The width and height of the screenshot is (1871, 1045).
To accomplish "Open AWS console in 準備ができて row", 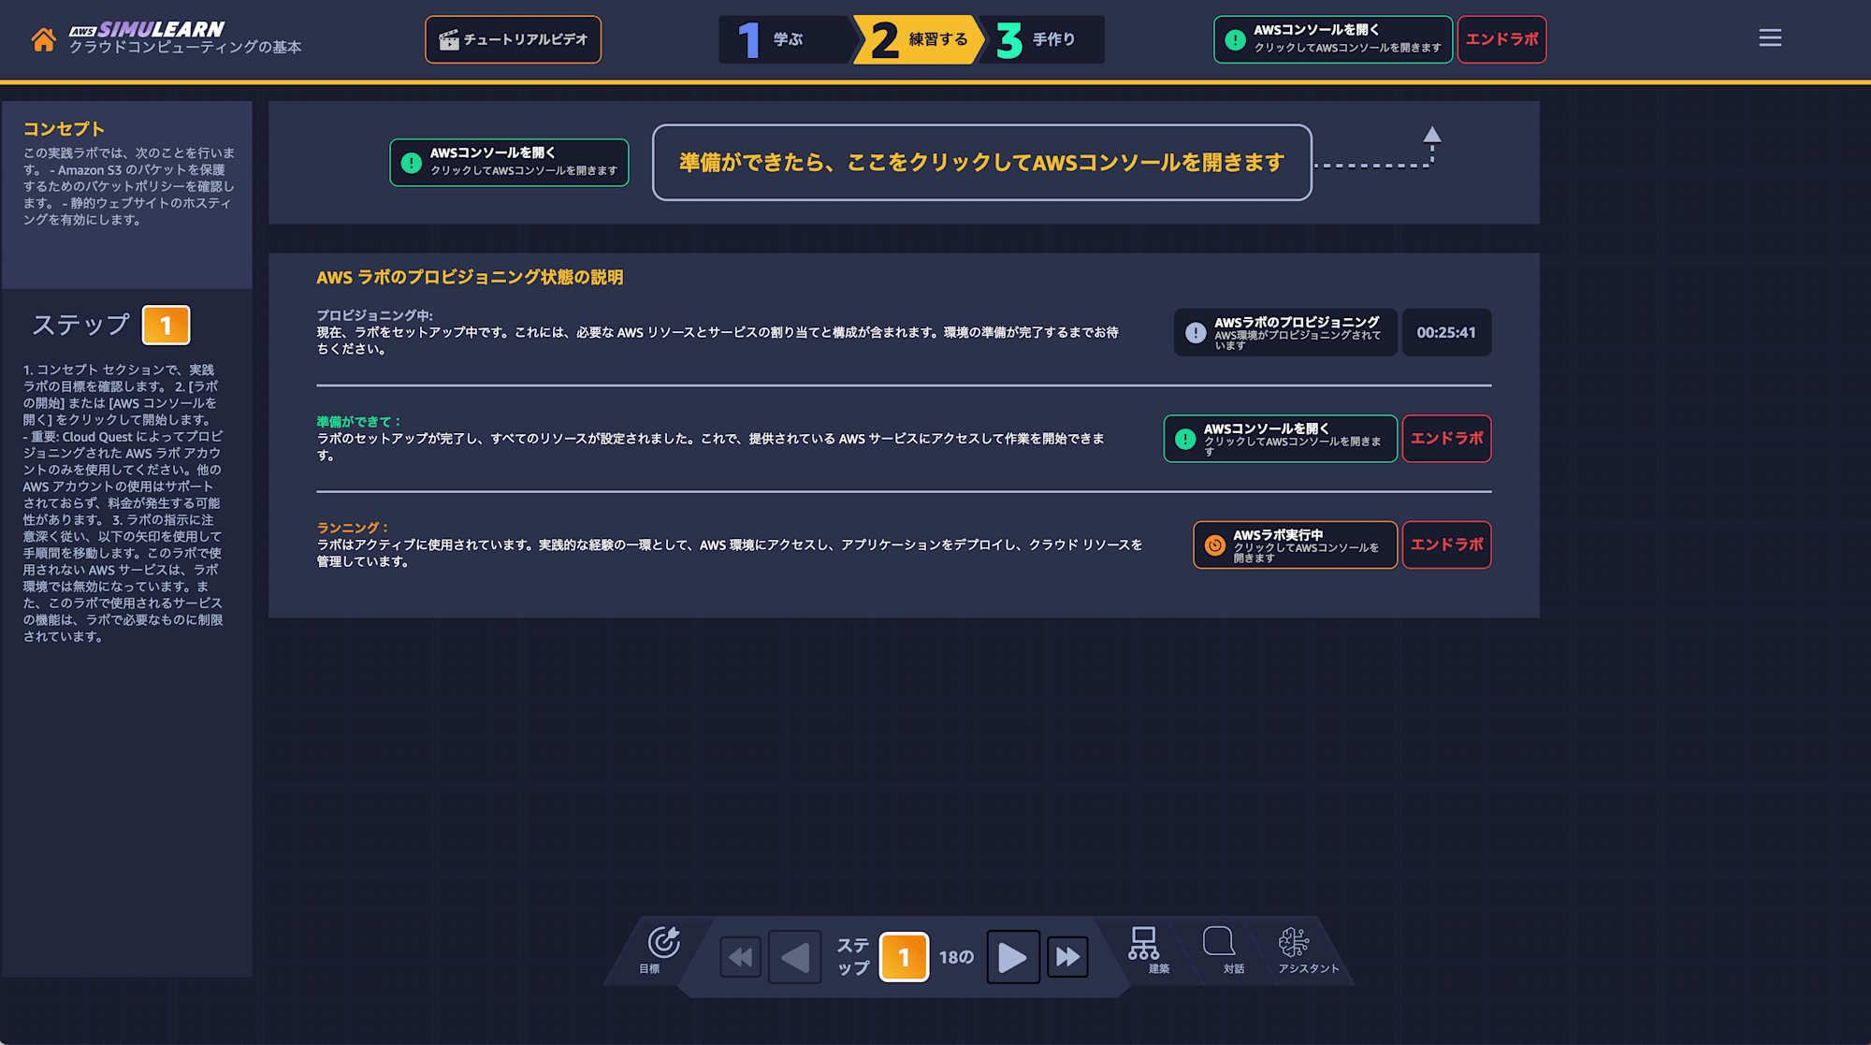I will (1280, 439).
